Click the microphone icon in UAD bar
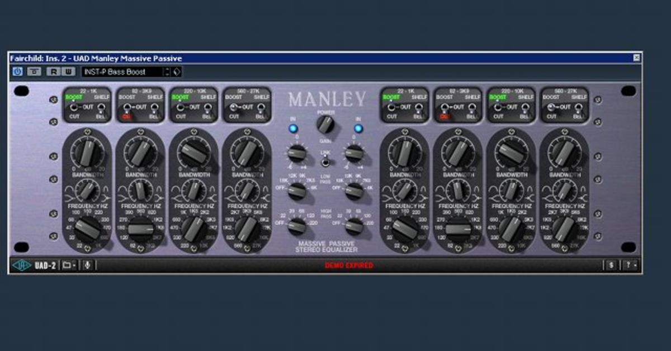The width and height of the screenshot is (671, 351). [x=87, y=265]
